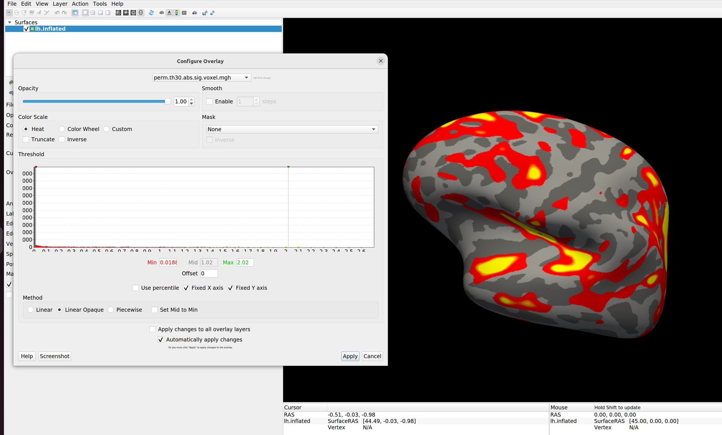
Task: Toggle the color bar icon
Action: (176, 13)
